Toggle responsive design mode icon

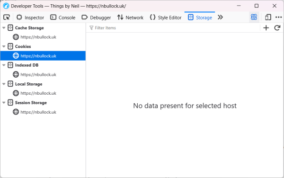(x=268, y=18)
